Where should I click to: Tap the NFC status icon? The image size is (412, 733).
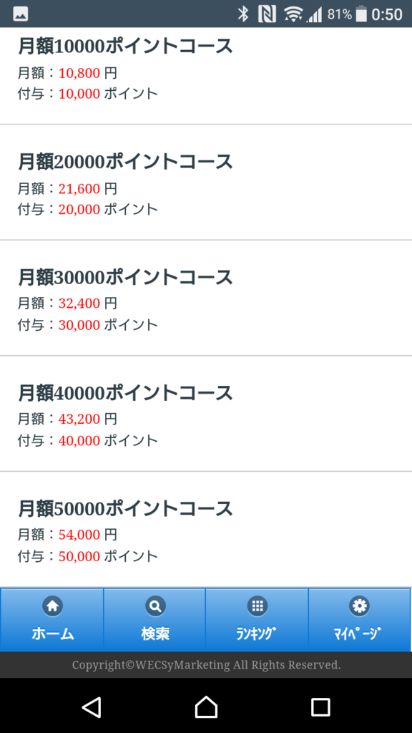(268, 14)
